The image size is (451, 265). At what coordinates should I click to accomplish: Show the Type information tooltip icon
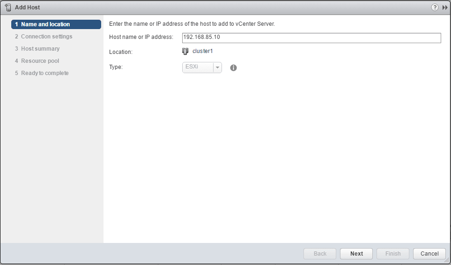(x=233, y=68)
